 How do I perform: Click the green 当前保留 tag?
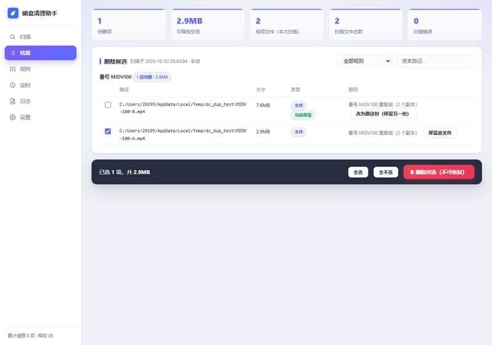click(x=303, y=115)
